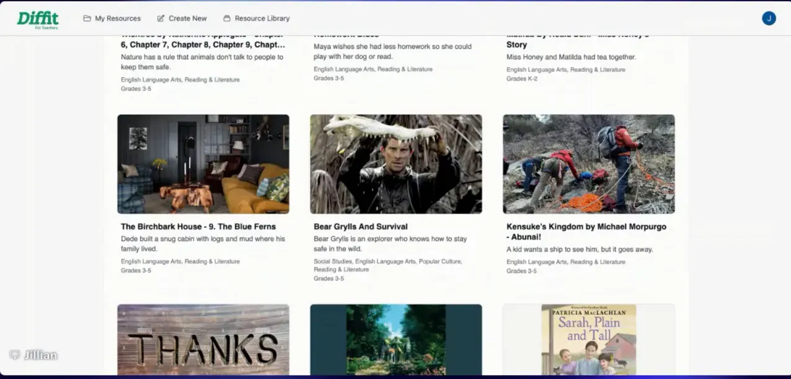791x379 pixels.
Task: Open the Sarah, Plain and Tall cover
Action: 588,339
